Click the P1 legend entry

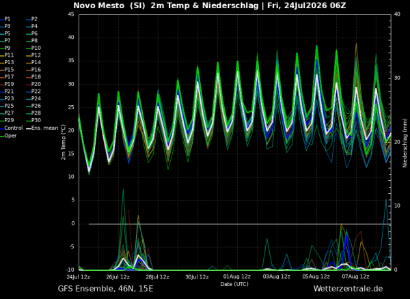[x=5, y=19]
